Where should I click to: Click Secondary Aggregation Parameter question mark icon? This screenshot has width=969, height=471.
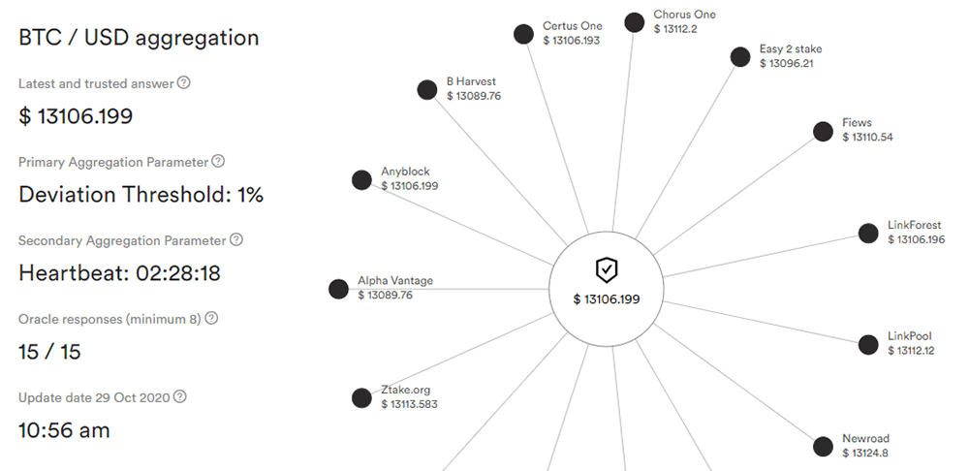pos(236,239)
